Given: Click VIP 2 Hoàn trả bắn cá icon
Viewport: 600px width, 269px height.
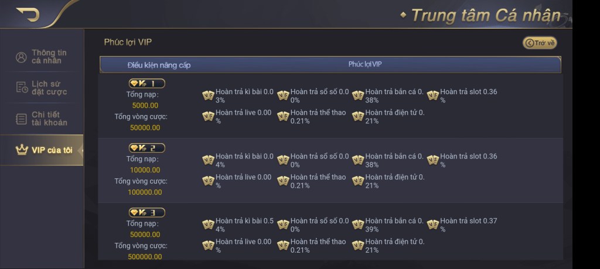Looking at the screenshot, I should pos(358,160).
